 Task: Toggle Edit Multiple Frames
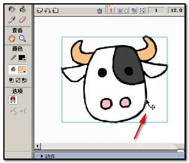click(x=134, y=10)
